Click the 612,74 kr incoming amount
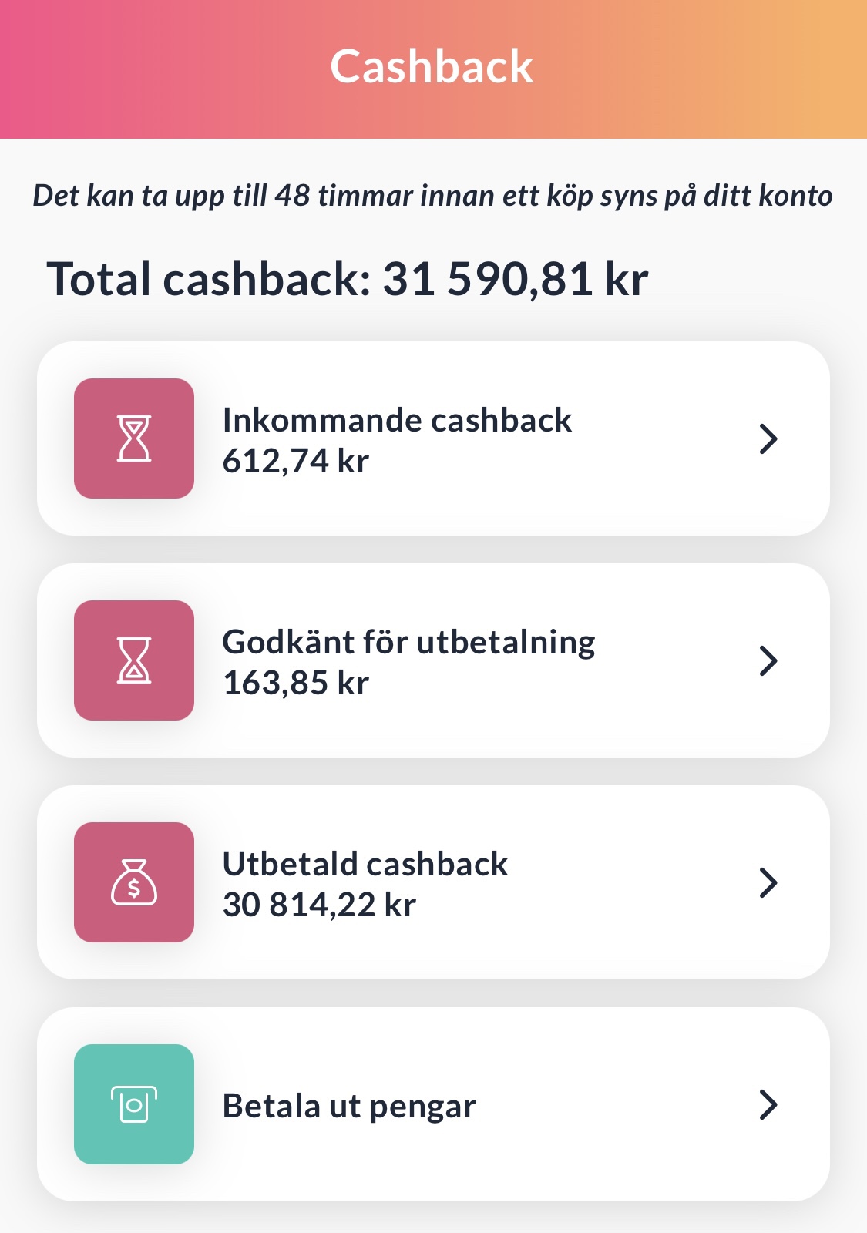Screen dimensions: 867x1233 [x=296, y=462]
